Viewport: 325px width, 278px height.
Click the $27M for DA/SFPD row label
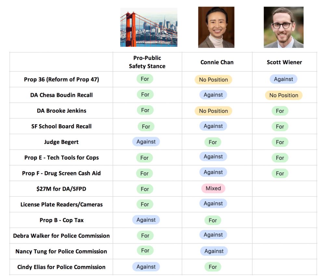pyautogui.click(x=61, y=189)
